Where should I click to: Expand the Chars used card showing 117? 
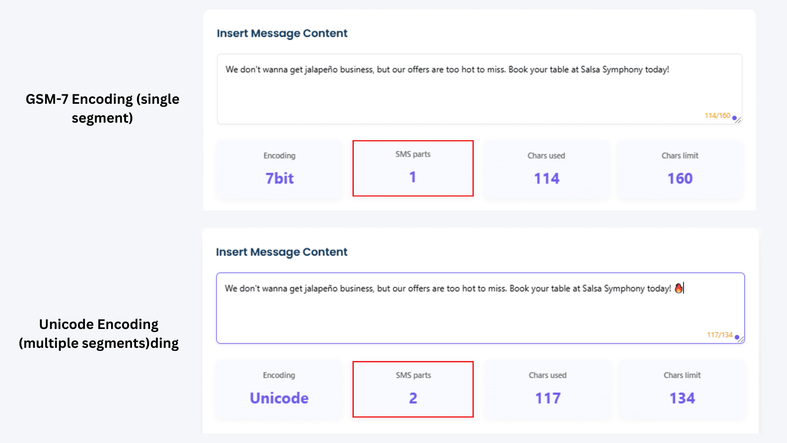[x=548, y=390]
